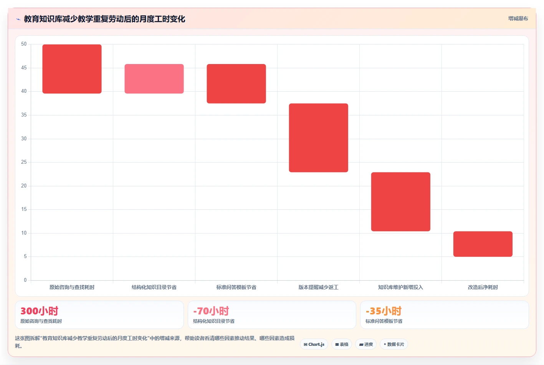
Task: Click y-axis value 25
Action: click(24, 162)
